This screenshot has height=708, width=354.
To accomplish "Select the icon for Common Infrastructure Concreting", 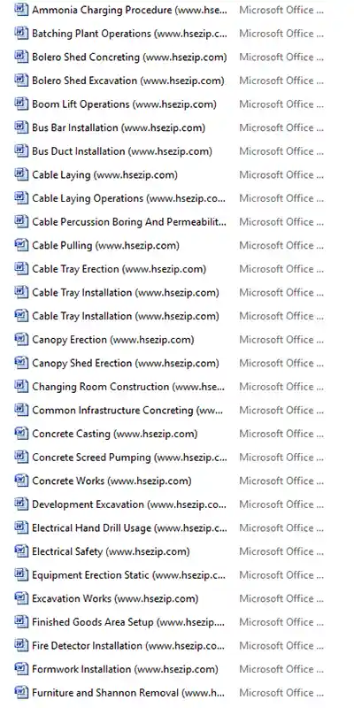I will tap(21, 410).
